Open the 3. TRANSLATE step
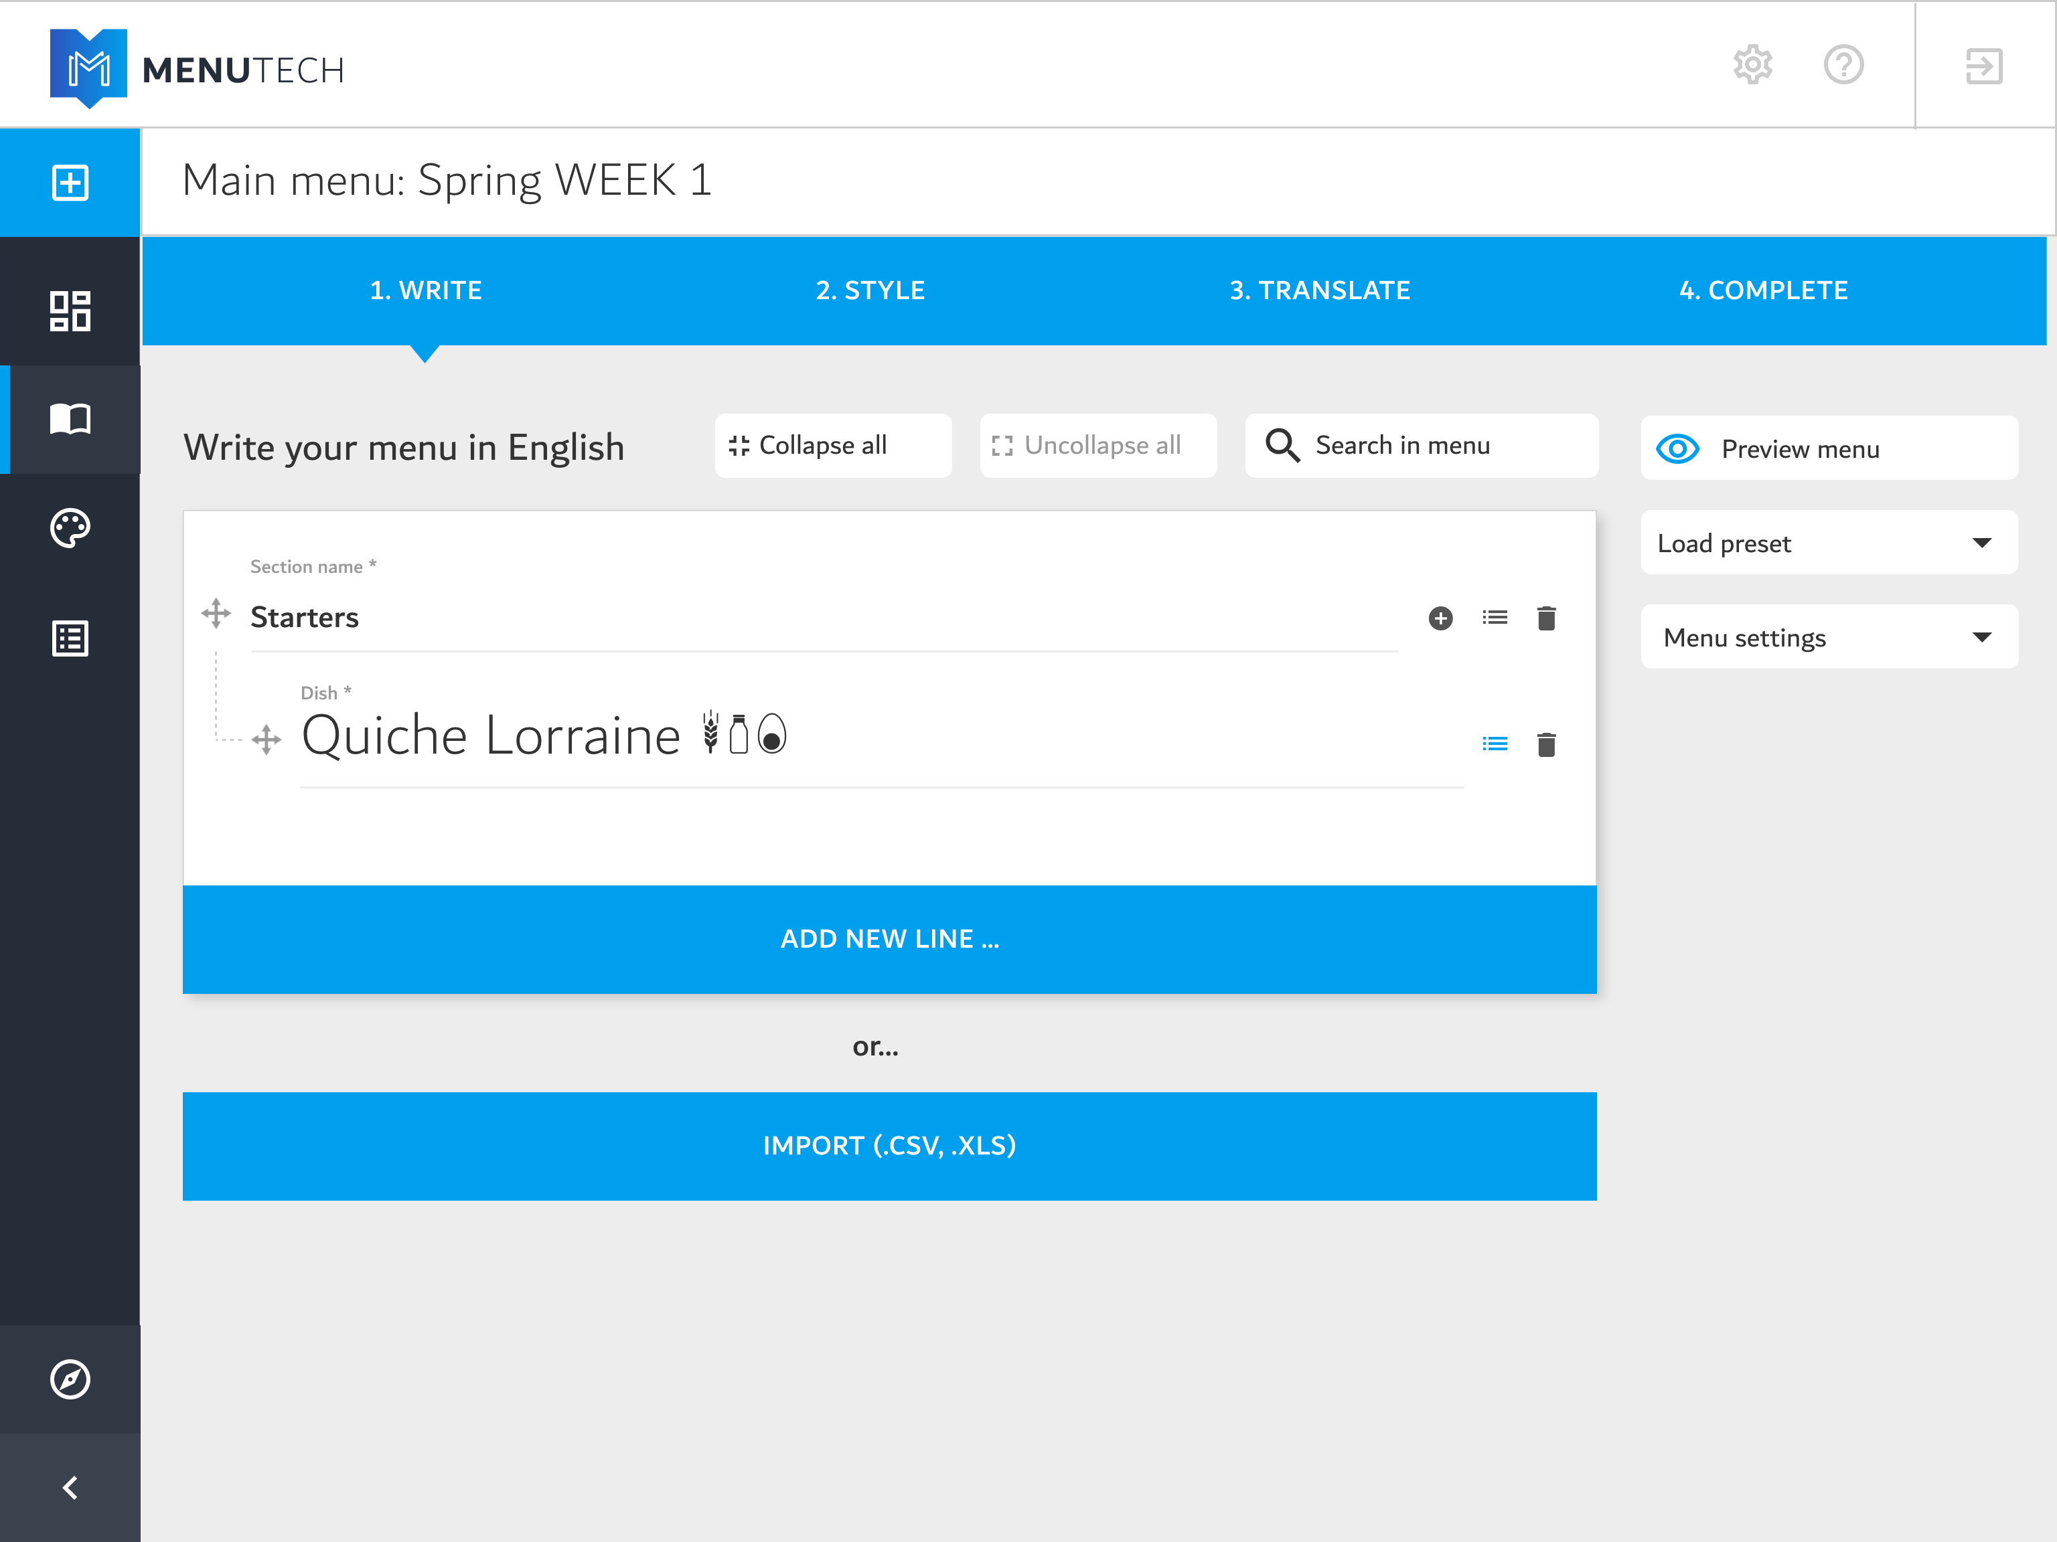The height and width of the screenshot is (1542, 2057). tap(1320, 290)
